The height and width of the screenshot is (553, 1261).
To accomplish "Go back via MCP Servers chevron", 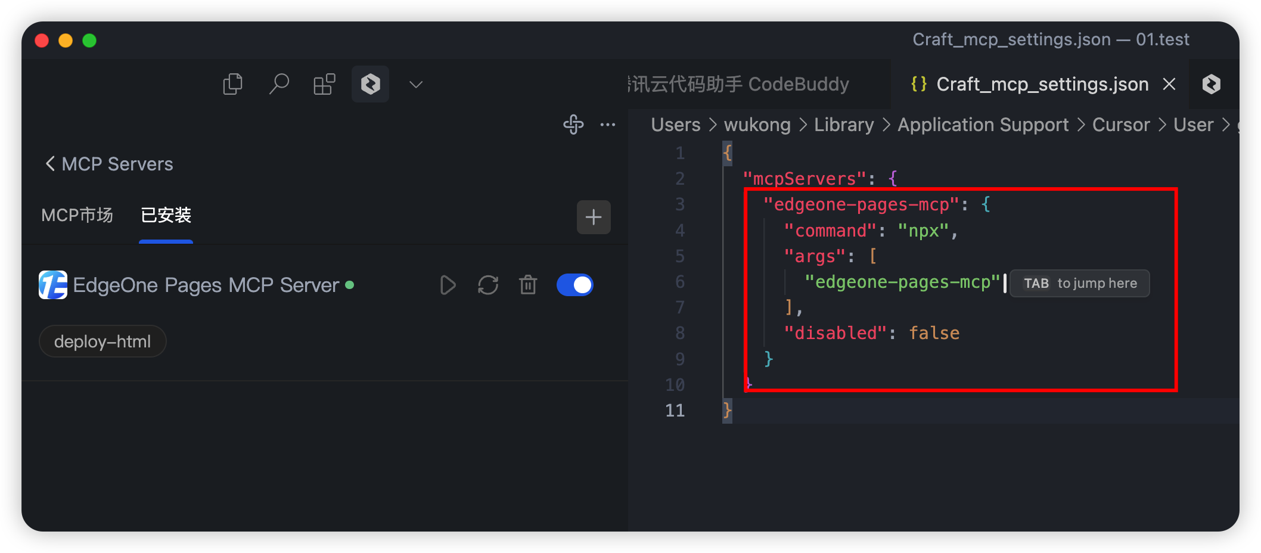I will tap(50, 164).
